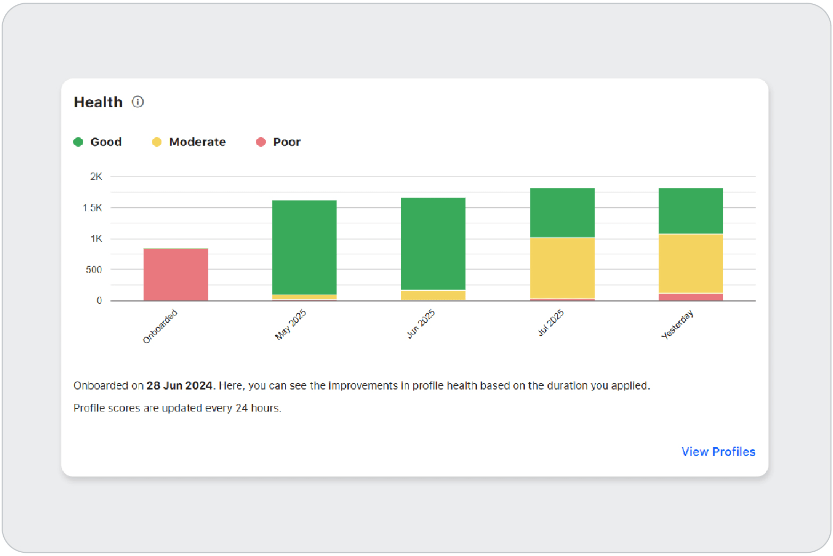This screenshot has height=556, width=833.
Task: Select the green segment of Jun 2025 bar
Action: pyautogui.click(x=433, y=244)
